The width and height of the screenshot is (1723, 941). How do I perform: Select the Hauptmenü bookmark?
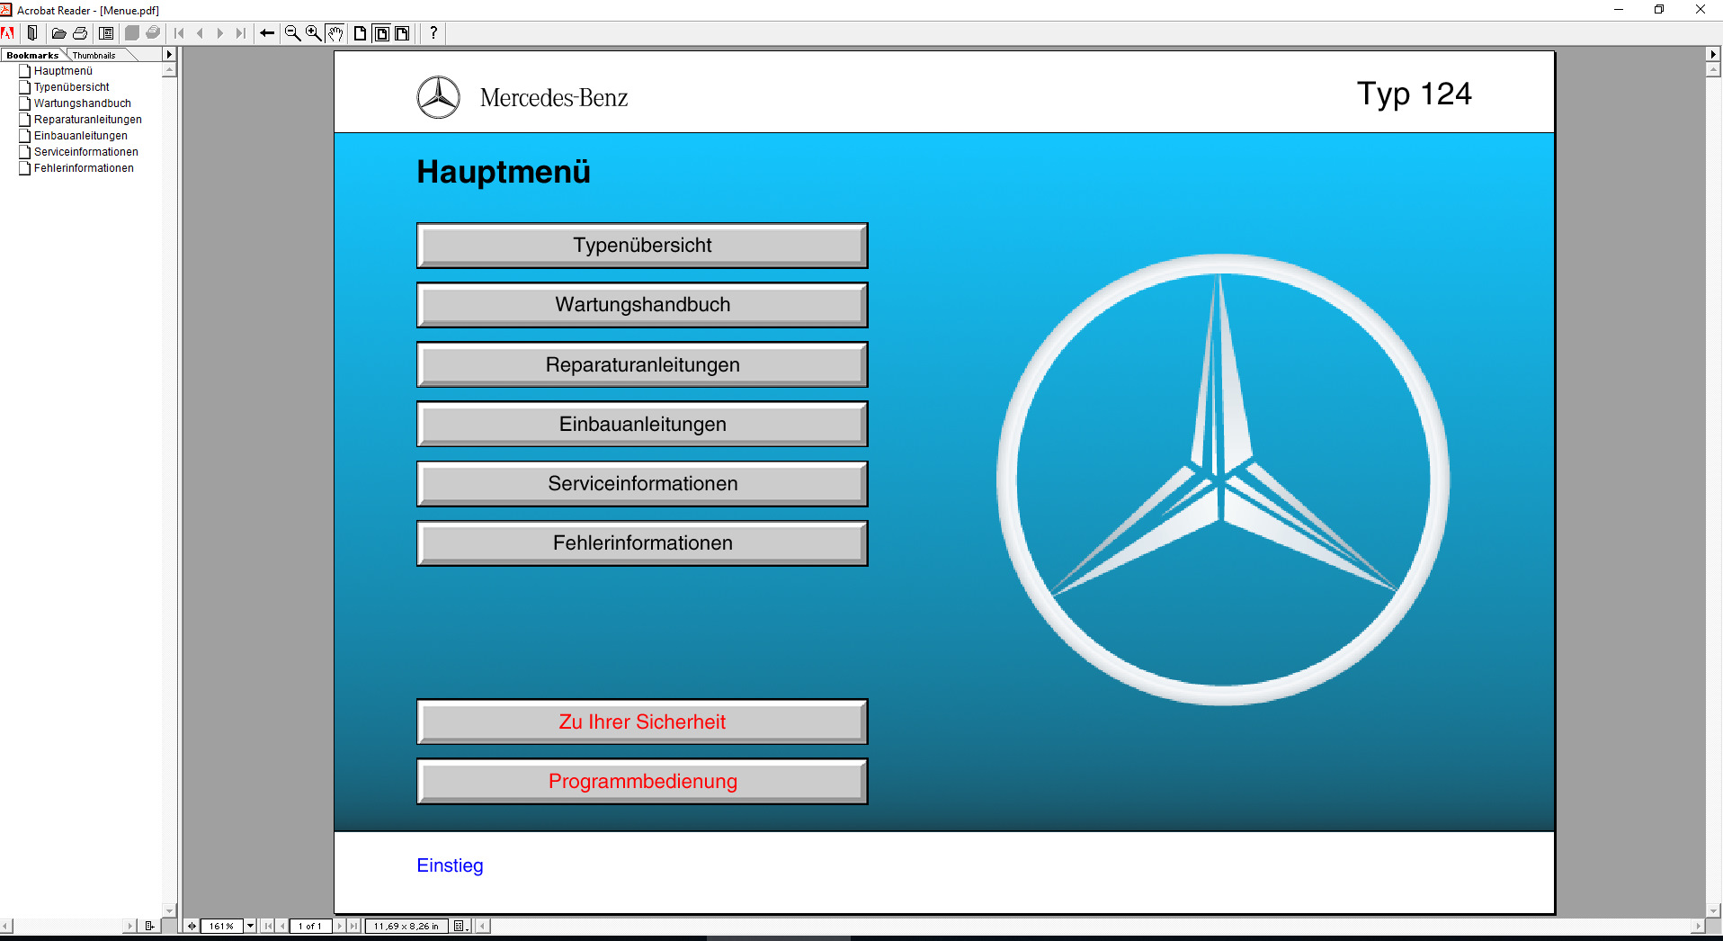[63, 71]
